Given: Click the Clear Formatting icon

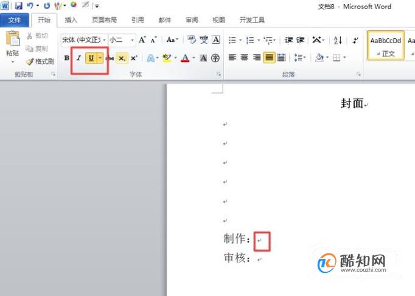Looking at the screenshot, I should (x=192, y=40).
